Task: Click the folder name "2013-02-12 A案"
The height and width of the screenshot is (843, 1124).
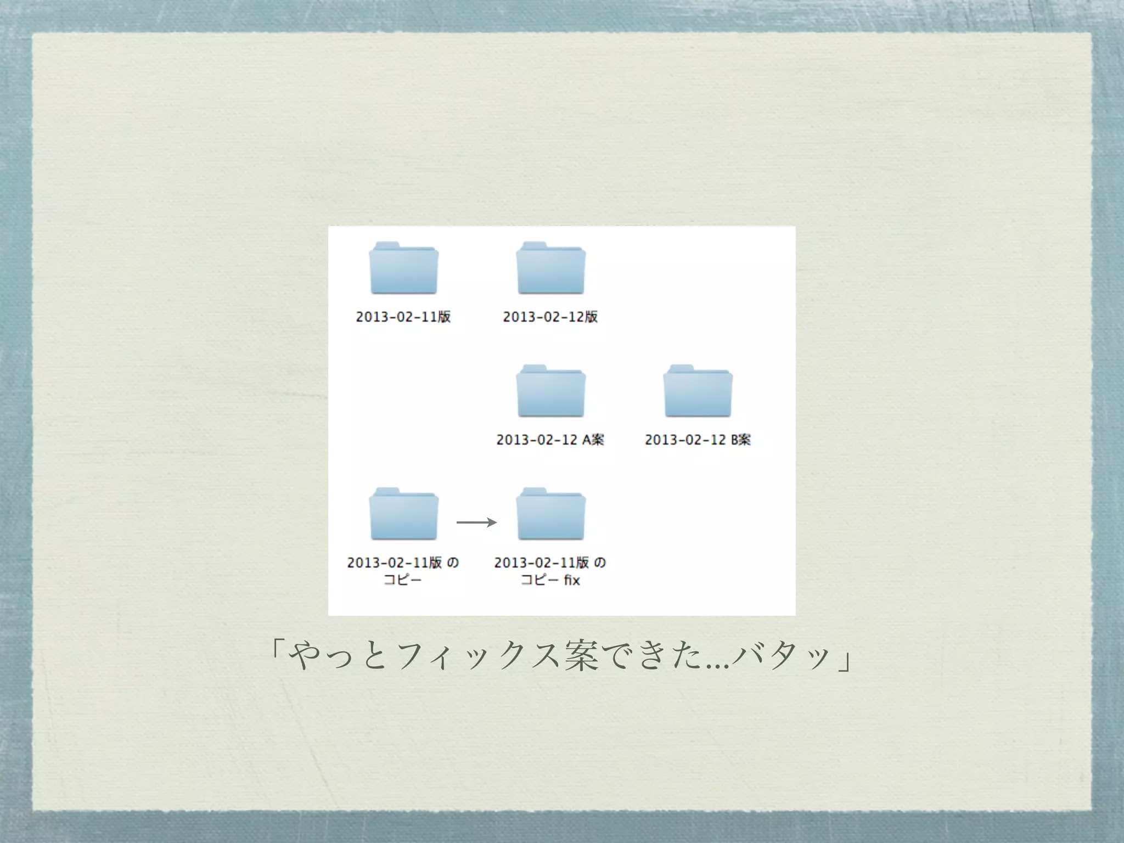Action: (x=550, y=440)
